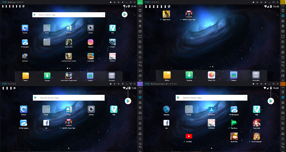Launch Art of Conquest in bottom-right window

[x=256, y=136]
